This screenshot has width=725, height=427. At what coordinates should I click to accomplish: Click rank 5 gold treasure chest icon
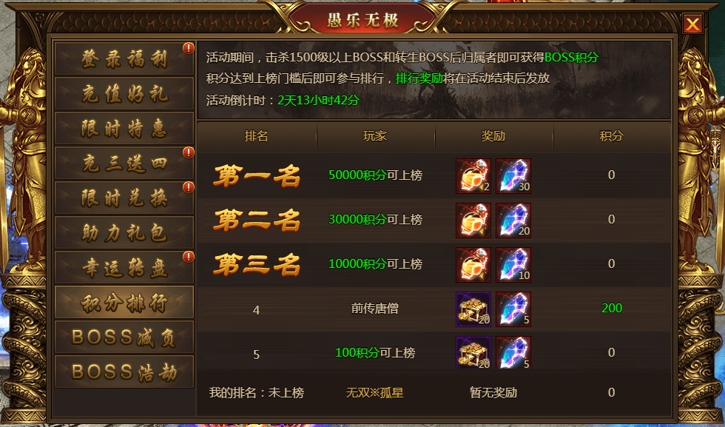[x=473, y=352]
